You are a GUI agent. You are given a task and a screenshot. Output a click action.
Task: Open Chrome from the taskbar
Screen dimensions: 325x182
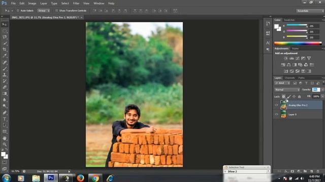pyautogui.click(x=95, y=178)
